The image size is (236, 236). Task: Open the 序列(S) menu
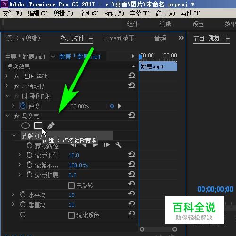(89, 13)
